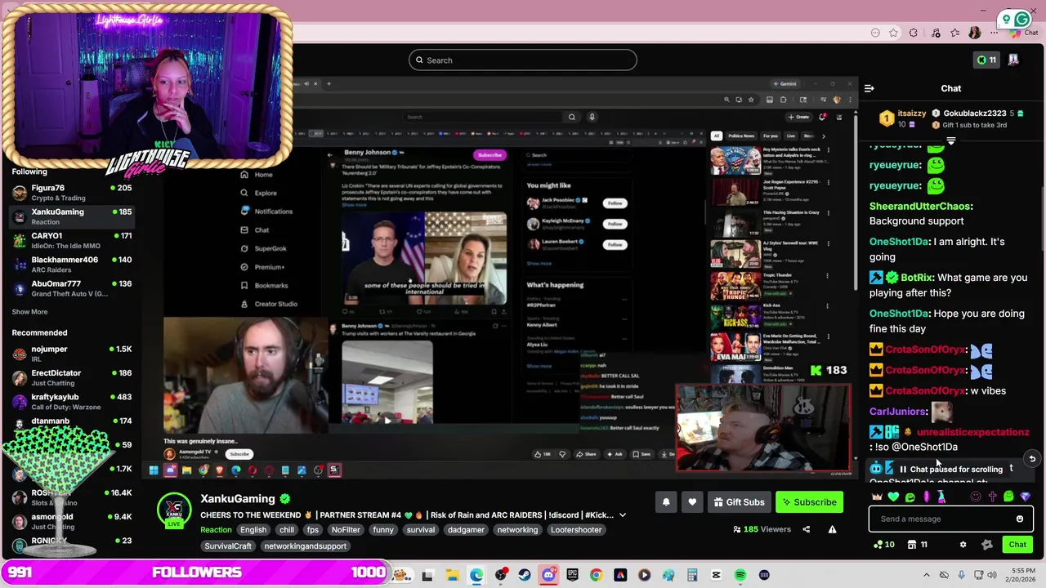Image resolution: width=1046 pixels, height=588 pixels.
Task: Share the stream with share icon
Action: tap(806, 529)
